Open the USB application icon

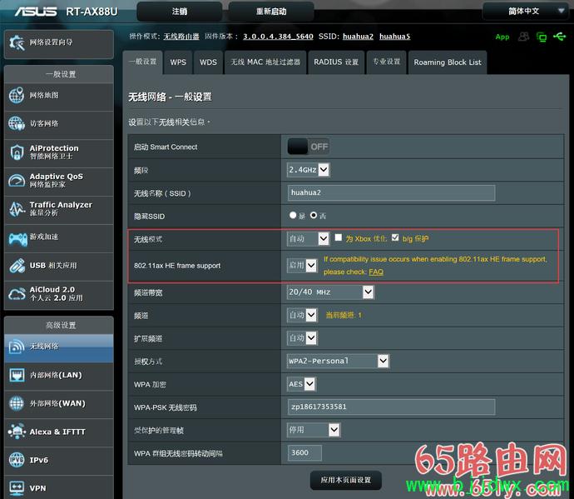coord(17,266)
